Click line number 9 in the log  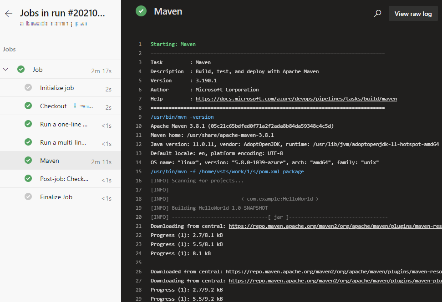click(140, 117)
